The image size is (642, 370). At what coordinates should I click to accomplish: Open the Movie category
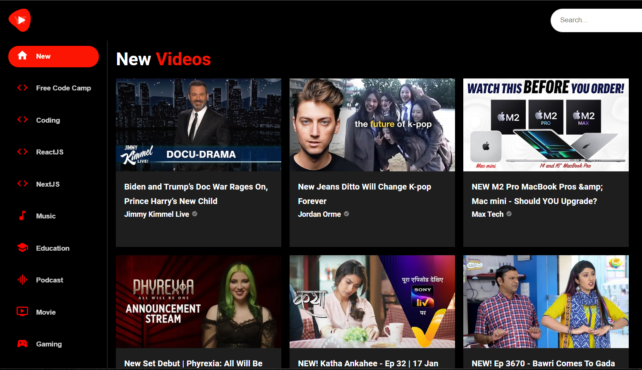(x=53, y=312)
